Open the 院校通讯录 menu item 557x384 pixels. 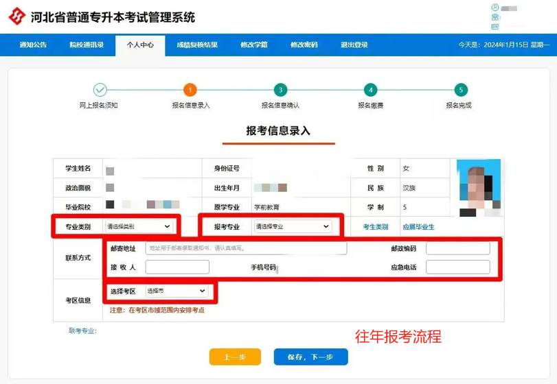[87, 45]
